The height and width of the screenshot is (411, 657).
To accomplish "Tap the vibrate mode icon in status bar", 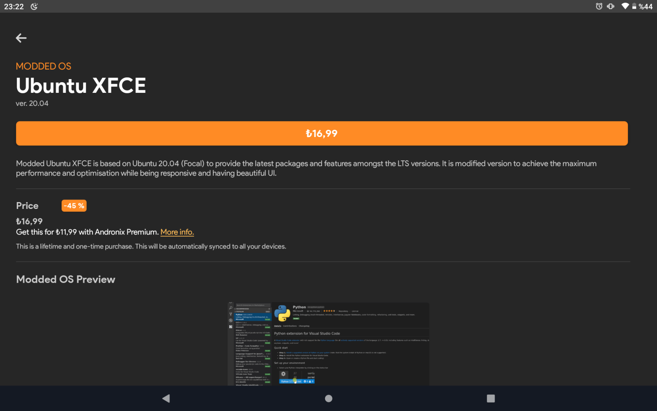I will [611, 6].
